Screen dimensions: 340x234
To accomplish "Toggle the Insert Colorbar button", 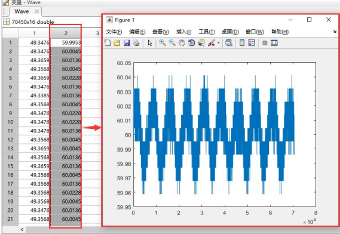I will click(x=242, y=43).
